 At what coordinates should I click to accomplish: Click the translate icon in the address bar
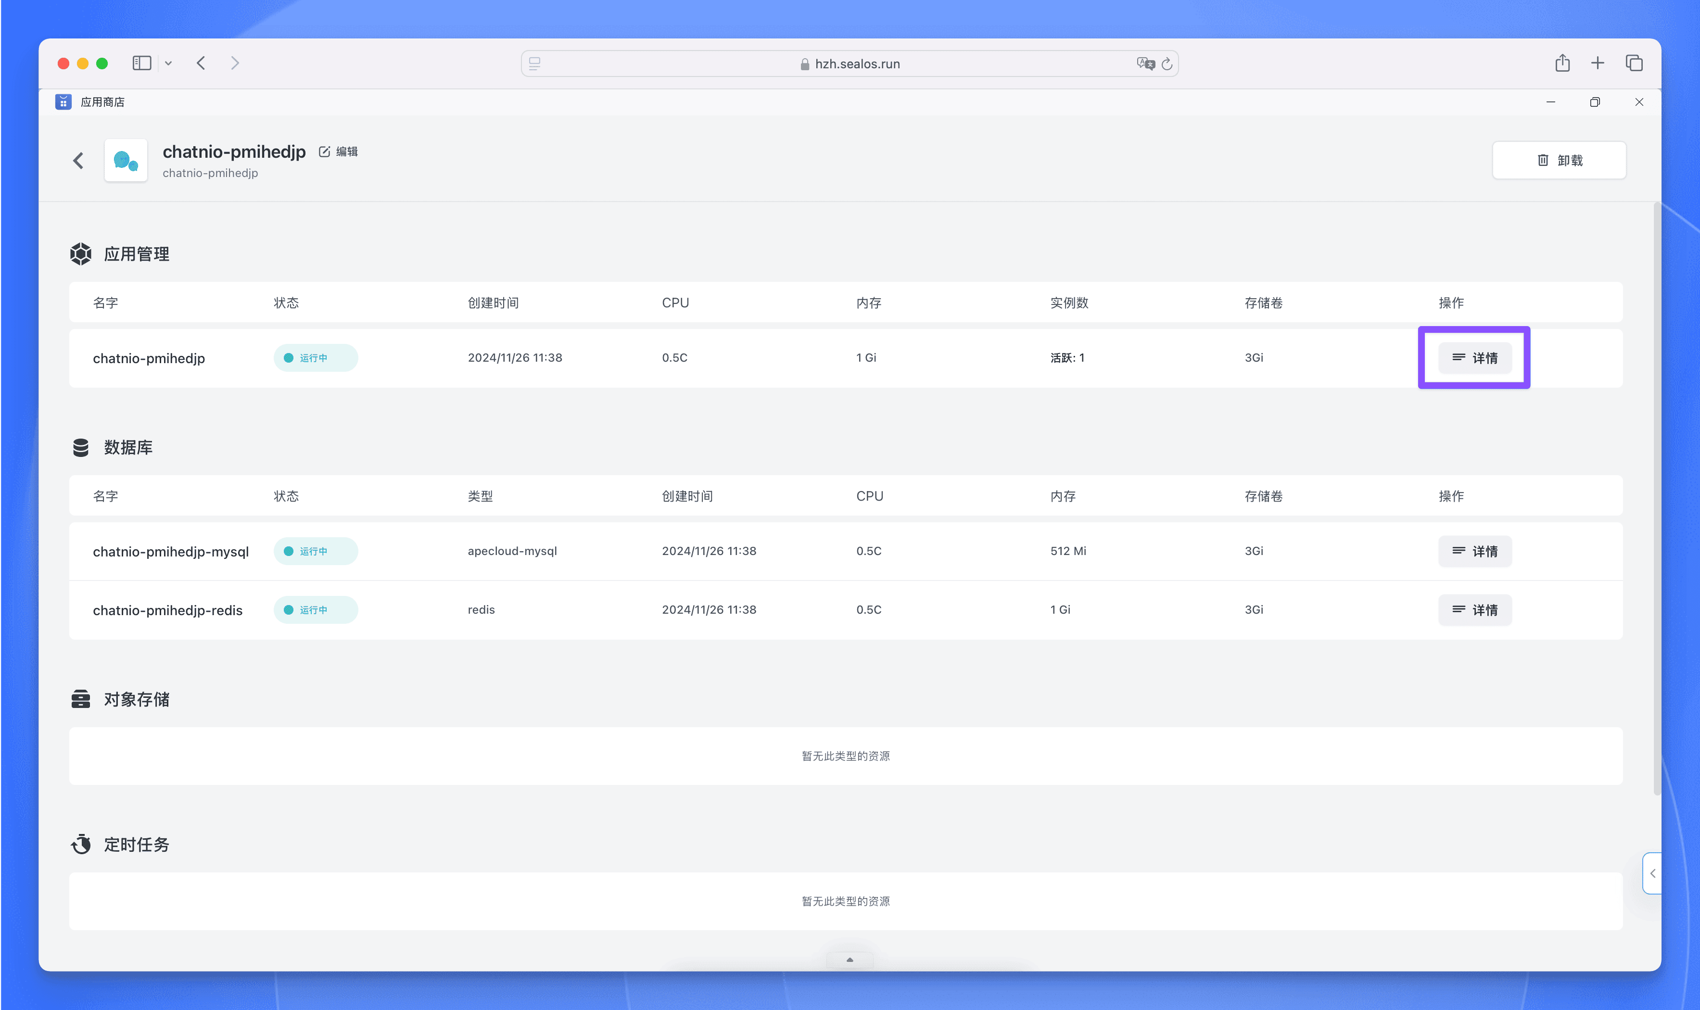1145,63
